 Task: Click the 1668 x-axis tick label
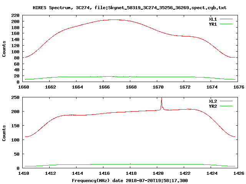pos(131,87)
